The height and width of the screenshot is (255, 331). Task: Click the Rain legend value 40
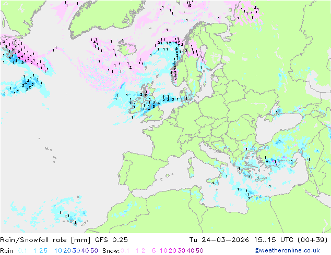tap(85, 251)
